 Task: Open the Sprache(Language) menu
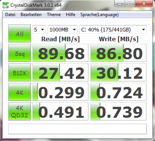point(100,15)
